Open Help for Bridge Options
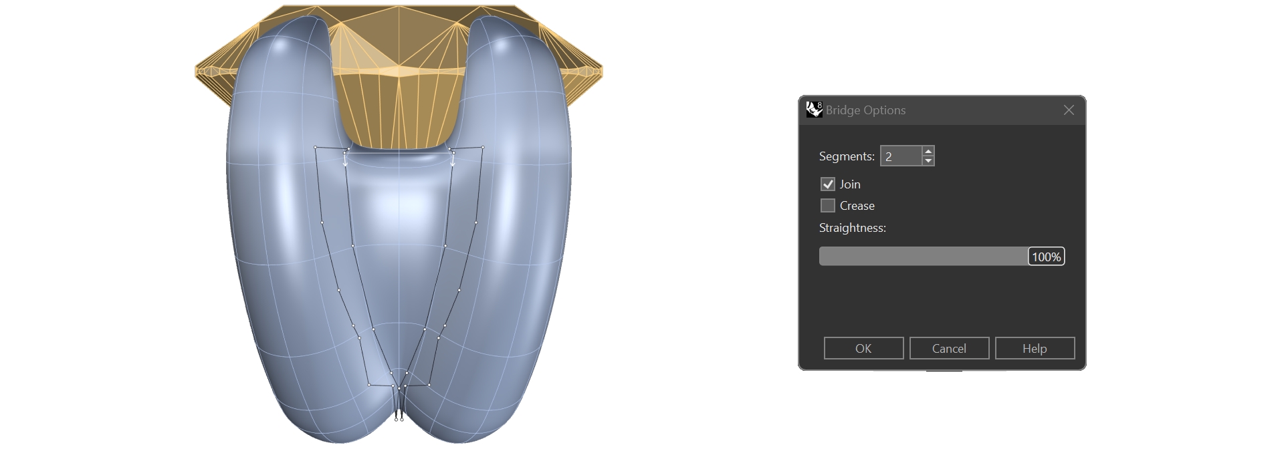Image resolution: width=1284 pixels, height=449 pixels. click(1035, 348)
